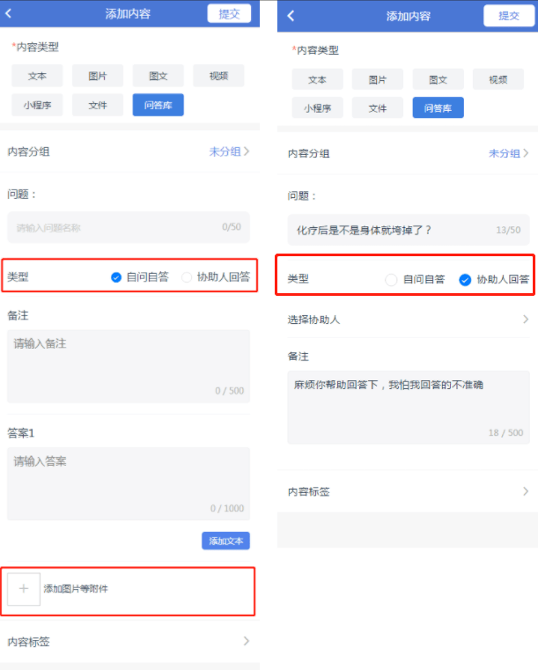538x670 pixels.
Task: Click remark field with 麻烦你帮助回答下 text
Action: point(409,408)
